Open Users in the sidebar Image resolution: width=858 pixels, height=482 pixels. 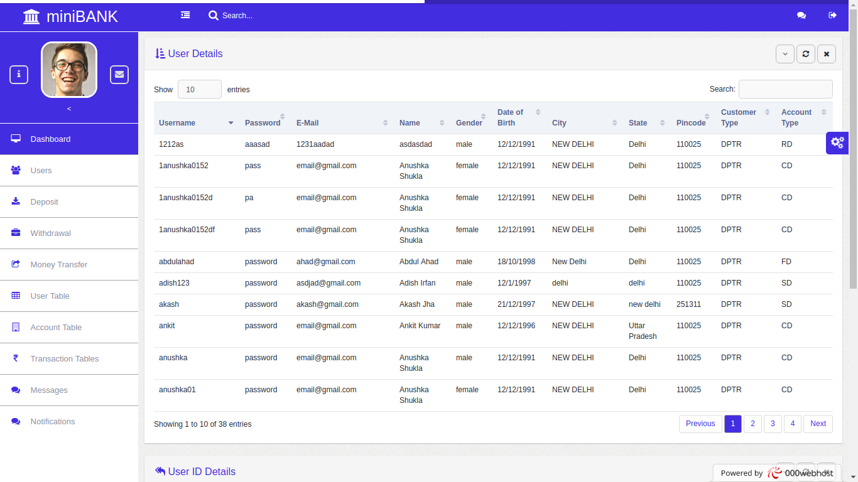[x=69, y=171]
